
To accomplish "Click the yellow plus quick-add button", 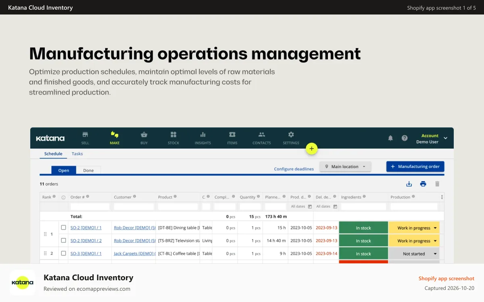I will pos(312,149).
